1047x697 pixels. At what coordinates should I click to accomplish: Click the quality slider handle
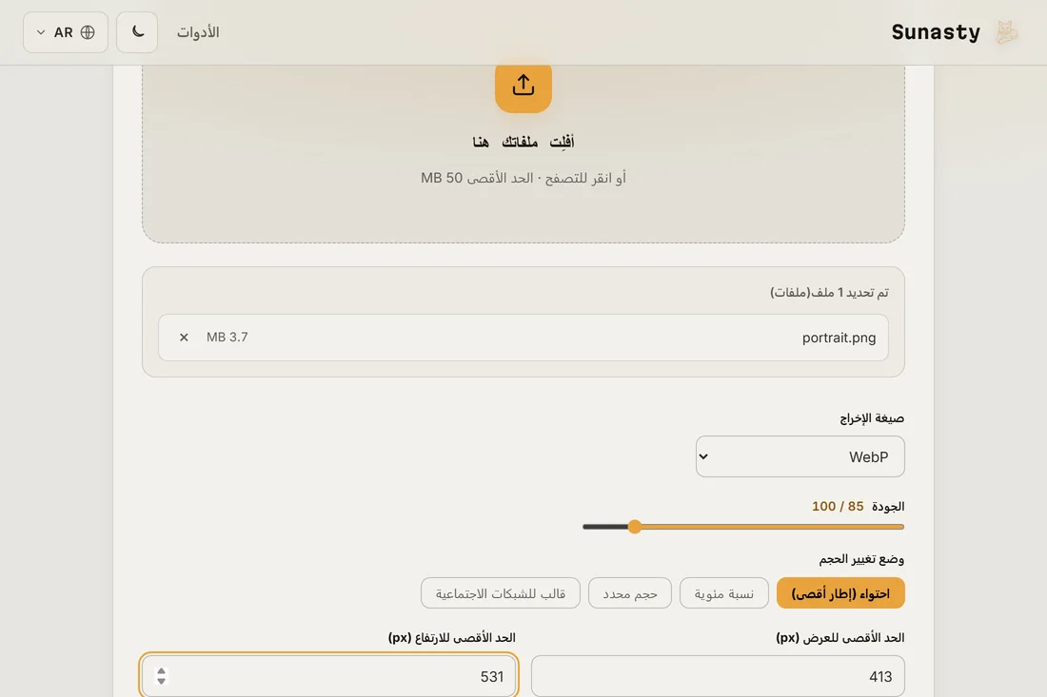(634, 527)
